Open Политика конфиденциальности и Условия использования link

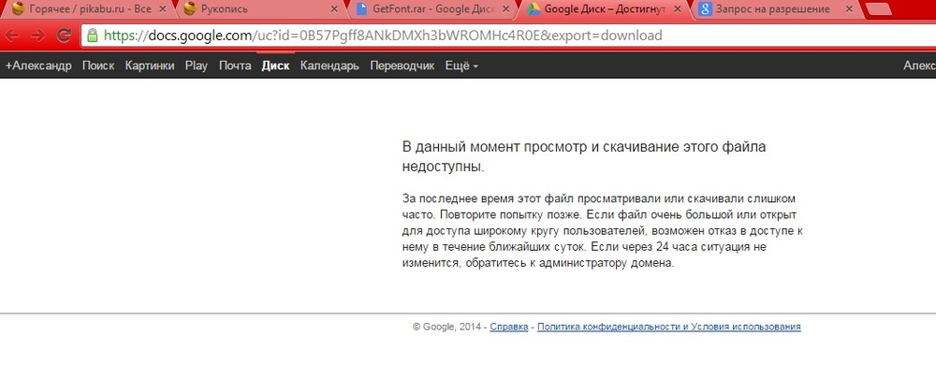[668, 327]
